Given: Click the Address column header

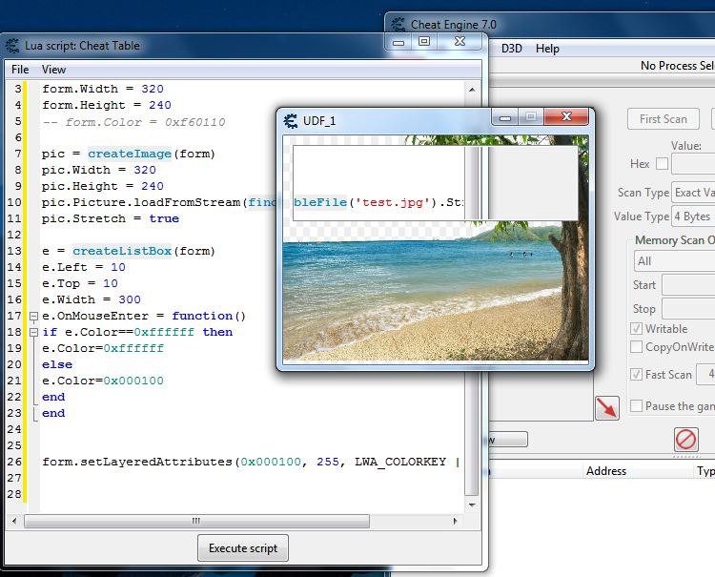Looking at the screenshot, I should pos(606,471).
